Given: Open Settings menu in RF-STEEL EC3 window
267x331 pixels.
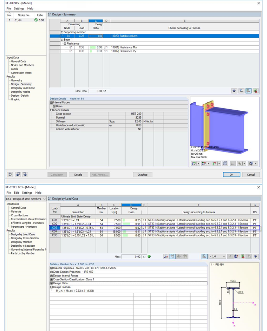Looking at the screenshot, I should pyautogui.click(x=27, y=193).
